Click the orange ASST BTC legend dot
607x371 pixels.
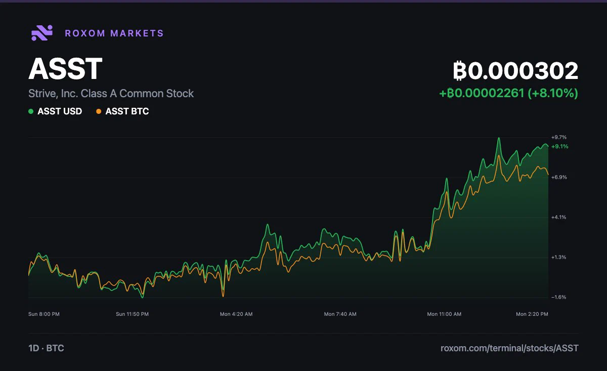pyautogui.click(x=99, y=111)
